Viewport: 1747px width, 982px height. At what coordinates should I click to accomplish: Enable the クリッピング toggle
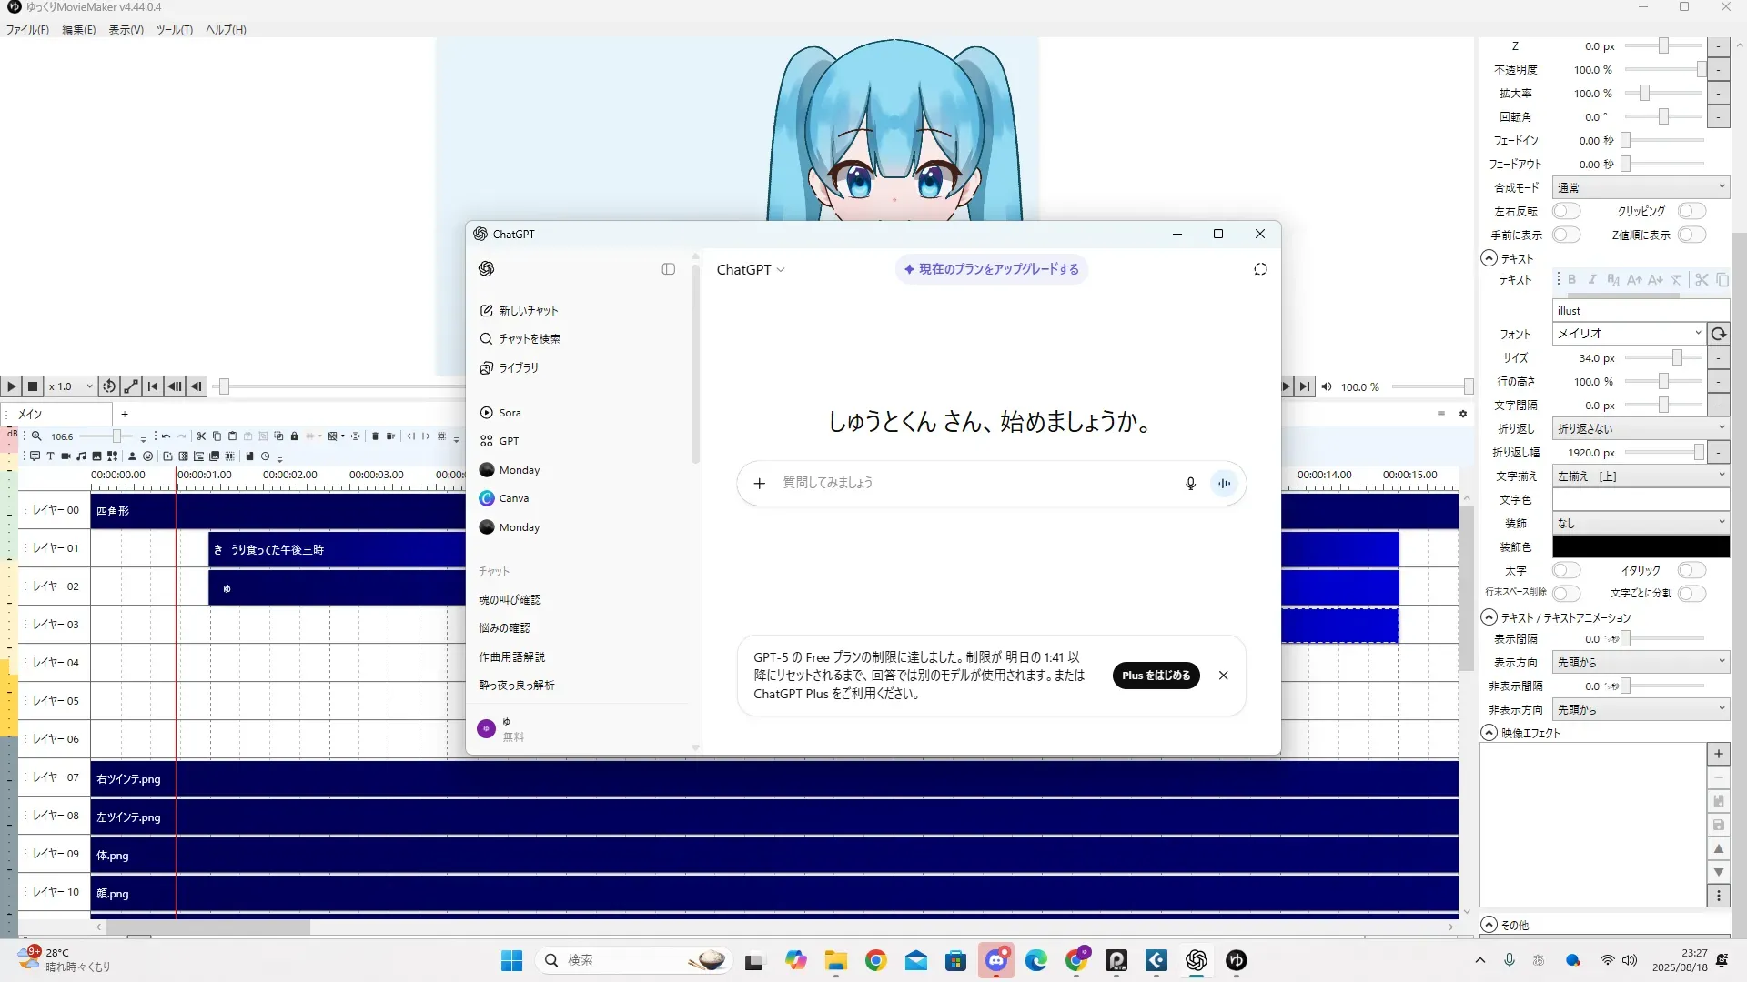(1691, 211)
